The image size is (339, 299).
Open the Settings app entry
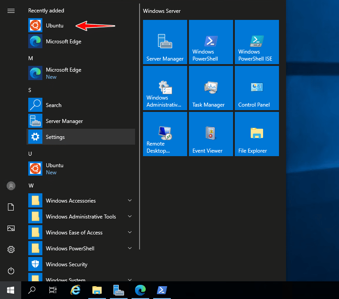tap(81, 137)
